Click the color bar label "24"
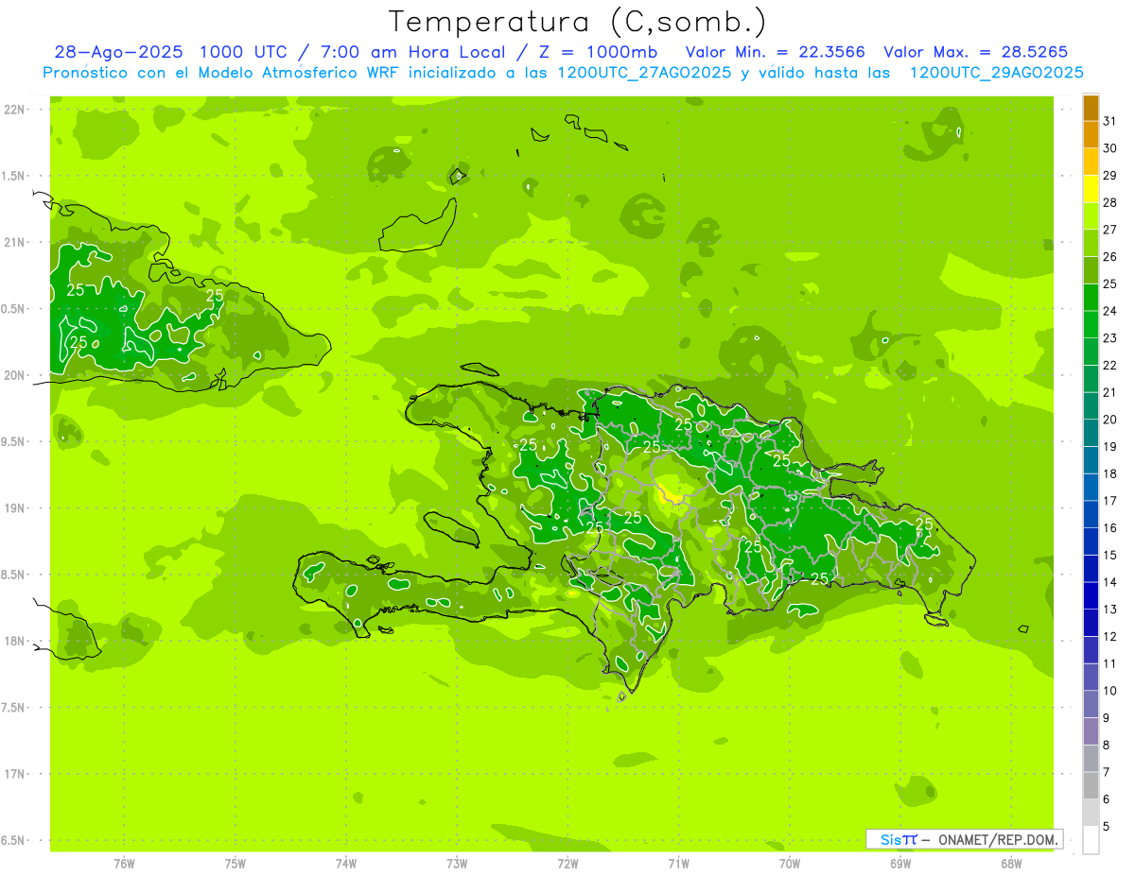This screenshot has width=1135, height=876. (1110, 311)
